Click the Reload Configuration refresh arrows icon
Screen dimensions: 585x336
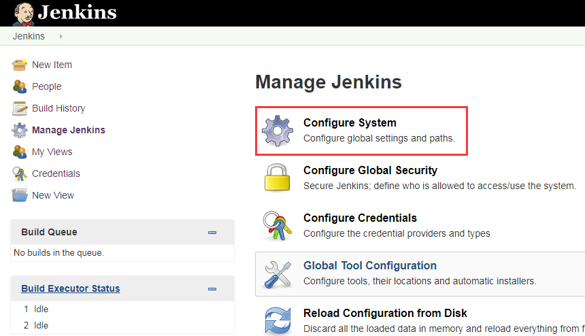pos(278,320)
